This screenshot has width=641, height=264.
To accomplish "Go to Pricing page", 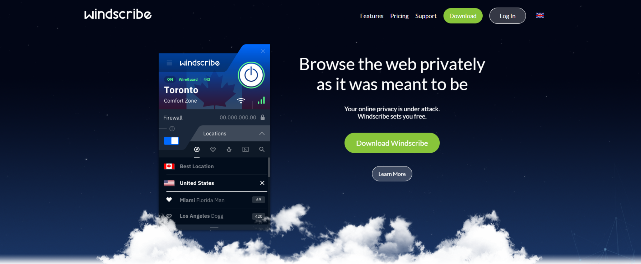I will [x=399, y=16].
